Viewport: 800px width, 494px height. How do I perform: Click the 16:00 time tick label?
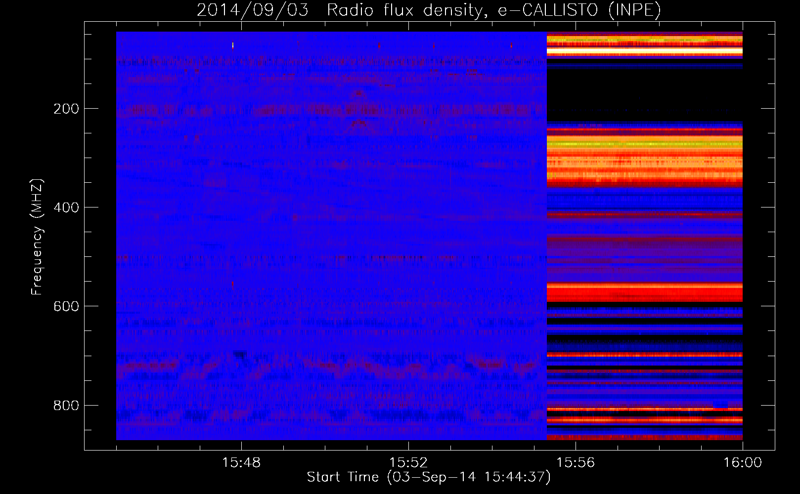[x=743, y=463]
